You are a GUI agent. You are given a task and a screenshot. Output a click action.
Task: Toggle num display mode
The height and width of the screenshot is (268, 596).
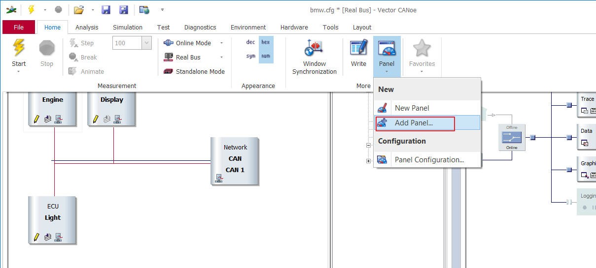266,56
